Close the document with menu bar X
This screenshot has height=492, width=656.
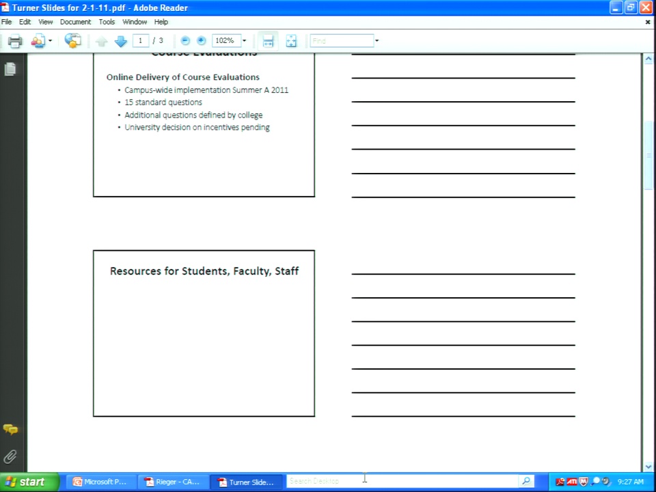coord(648,22)
